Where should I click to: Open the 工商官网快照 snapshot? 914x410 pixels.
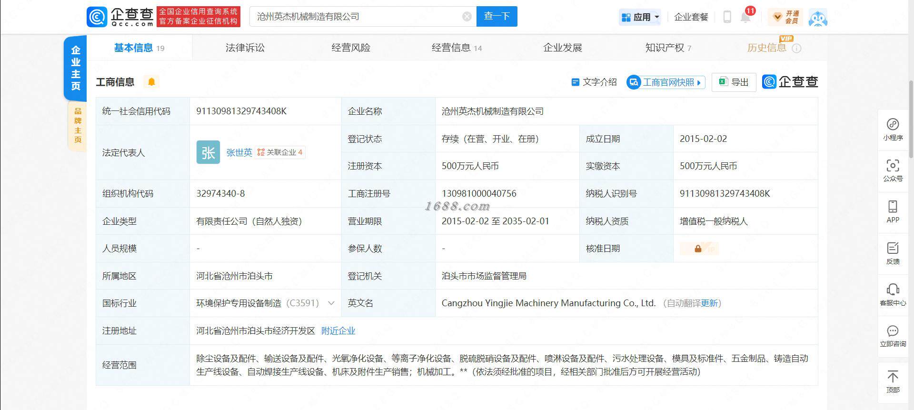(665, 82)
